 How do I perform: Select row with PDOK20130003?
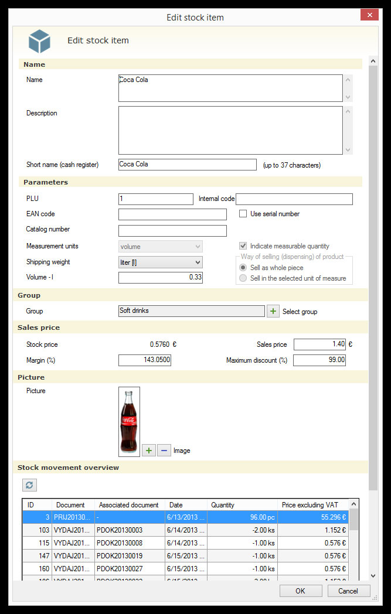185,530
